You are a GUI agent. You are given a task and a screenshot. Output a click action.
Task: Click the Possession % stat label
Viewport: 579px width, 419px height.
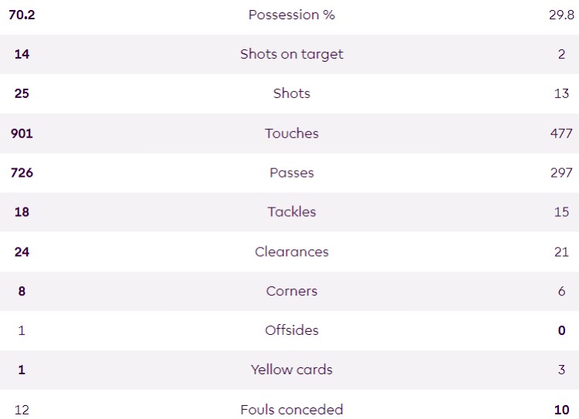[291, 15]
